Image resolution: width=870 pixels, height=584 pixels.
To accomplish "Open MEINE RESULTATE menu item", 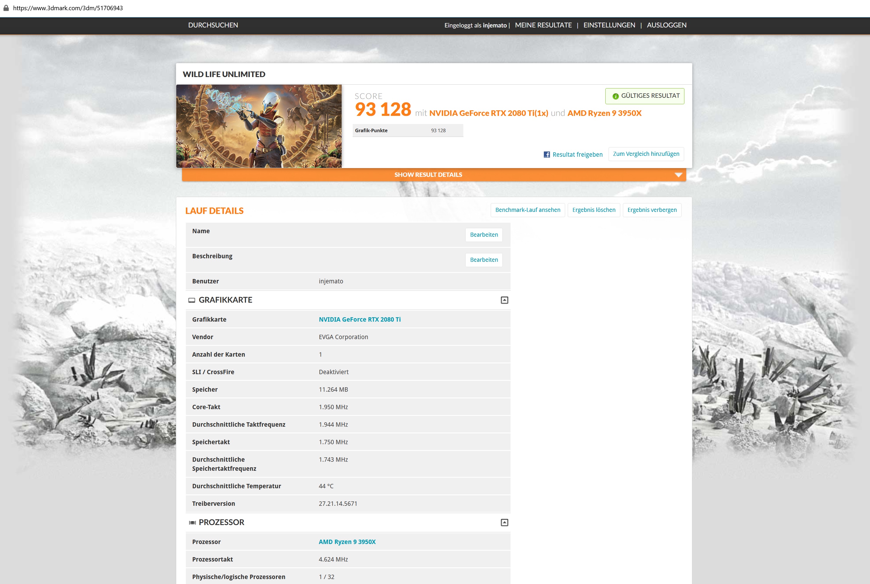I will (543, 25).
